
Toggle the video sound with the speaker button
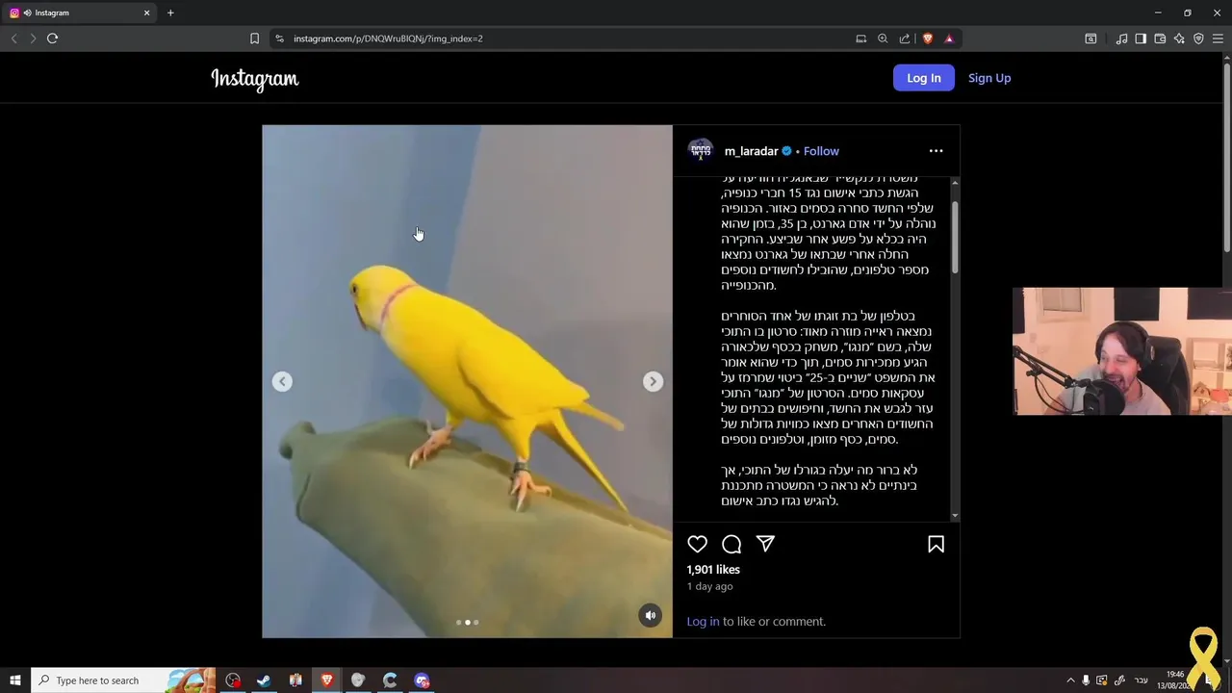click(x=651, y=616)
